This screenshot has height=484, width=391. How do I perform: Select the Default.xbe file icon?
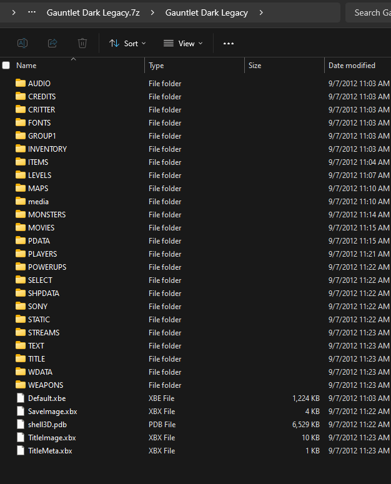click(x=21, y=398)
